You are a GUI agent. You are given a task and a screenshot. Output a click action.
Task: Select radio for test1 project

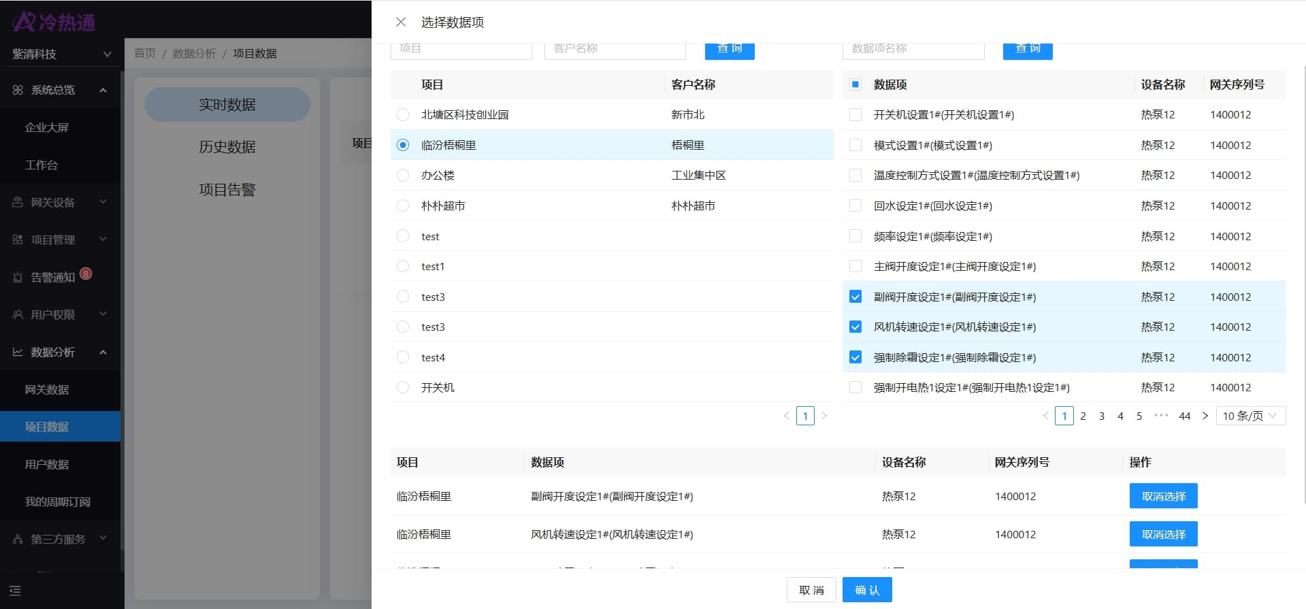coord(403,266)
